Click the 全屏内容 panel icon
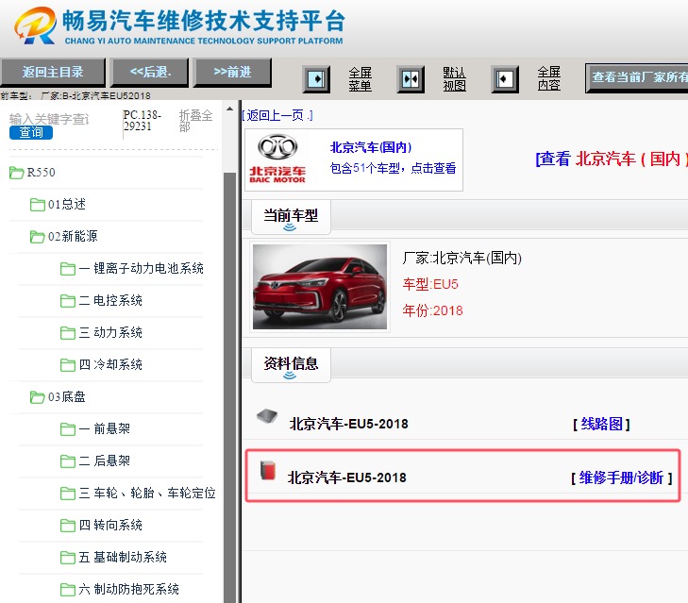 (505, 79)
